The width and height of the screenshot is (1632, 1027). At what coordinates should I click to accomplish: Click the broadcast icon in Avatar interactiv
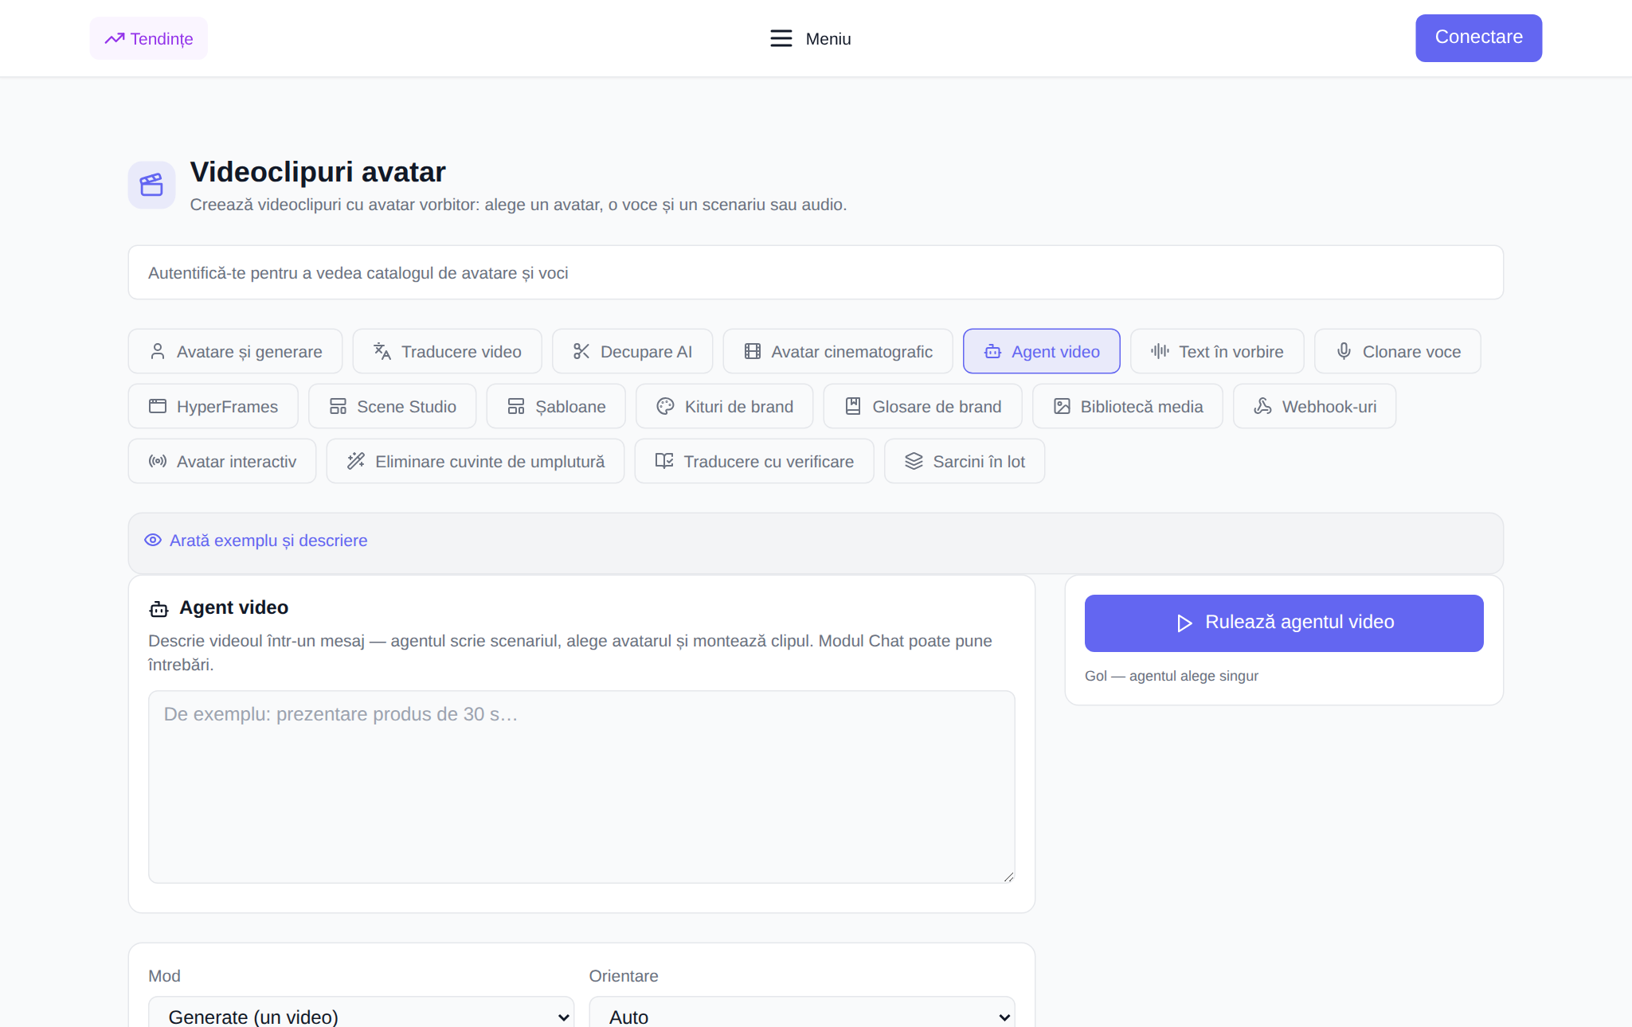click(158, 461)
